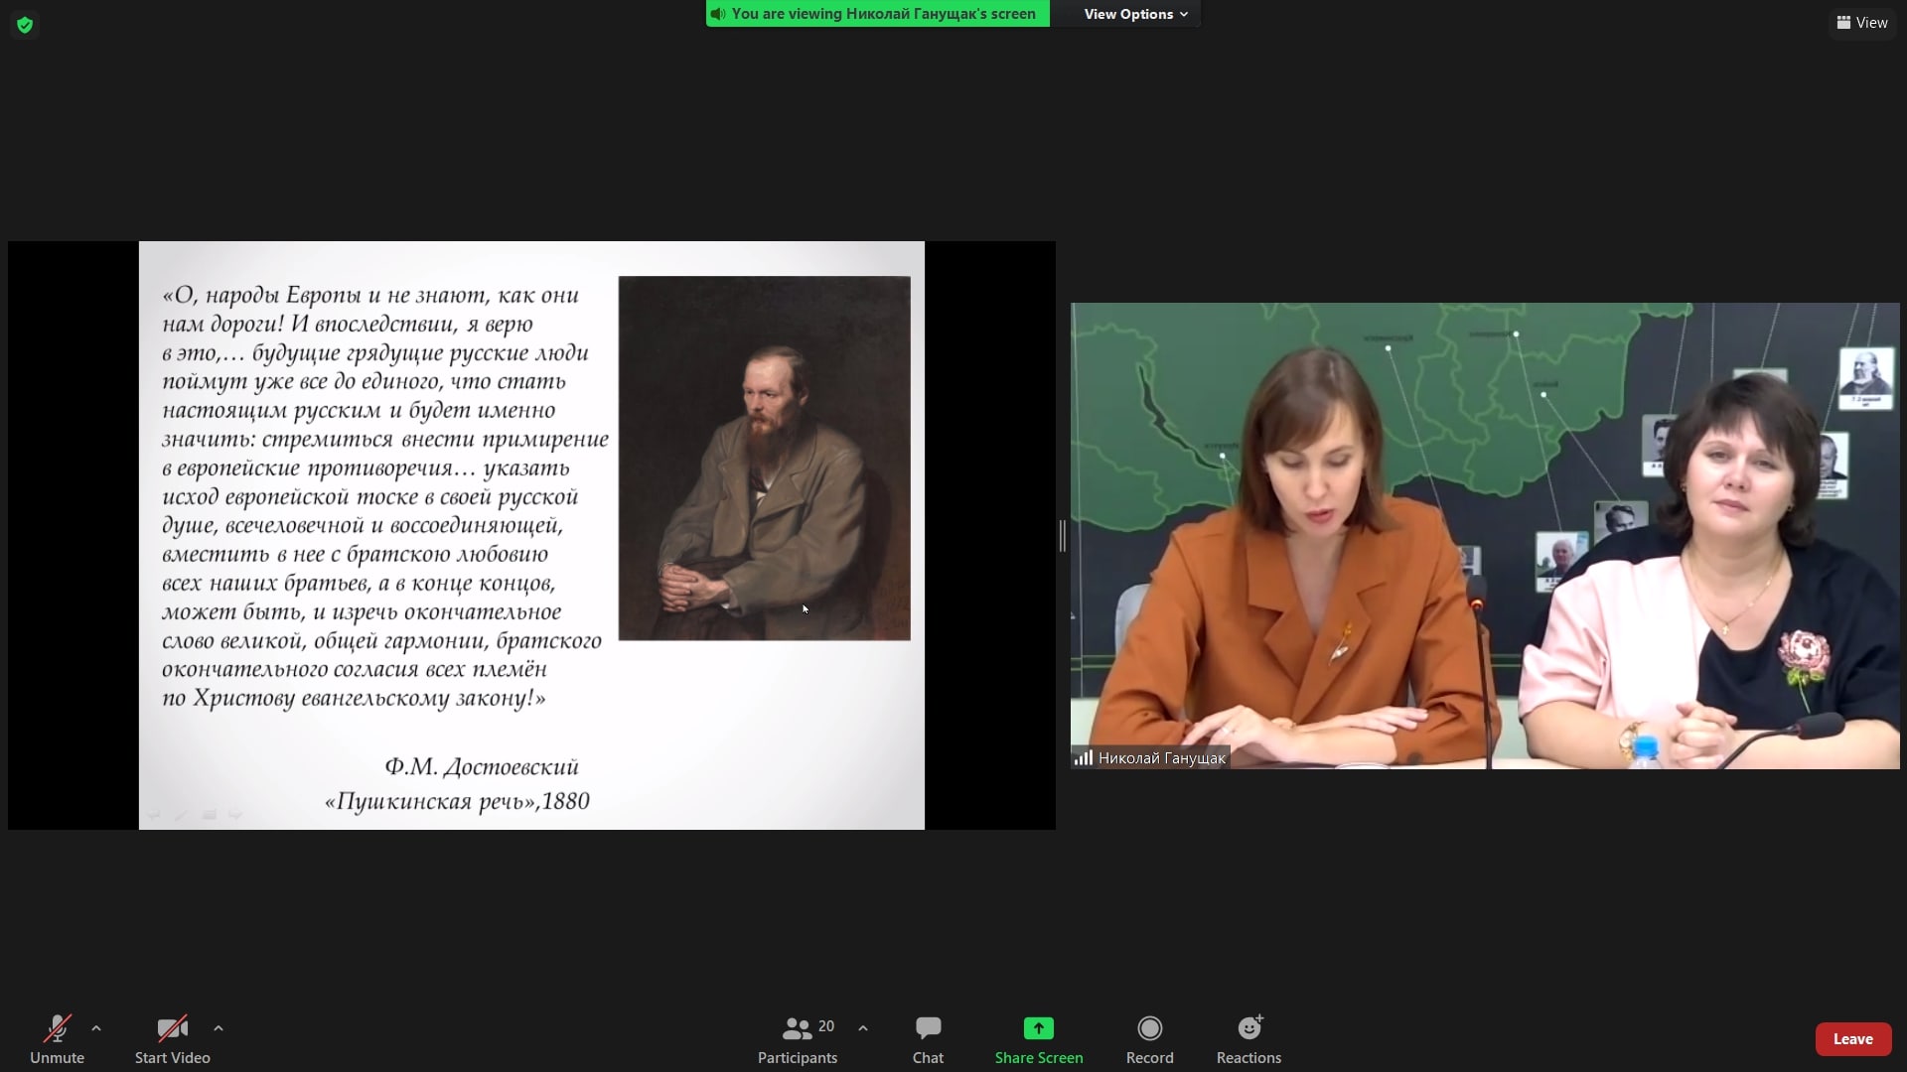Image resolution: width=1907 pixels, height=1072 pixels.
Task: Select Николай Ганущак's video tile name label
Action: [1161, 758]
